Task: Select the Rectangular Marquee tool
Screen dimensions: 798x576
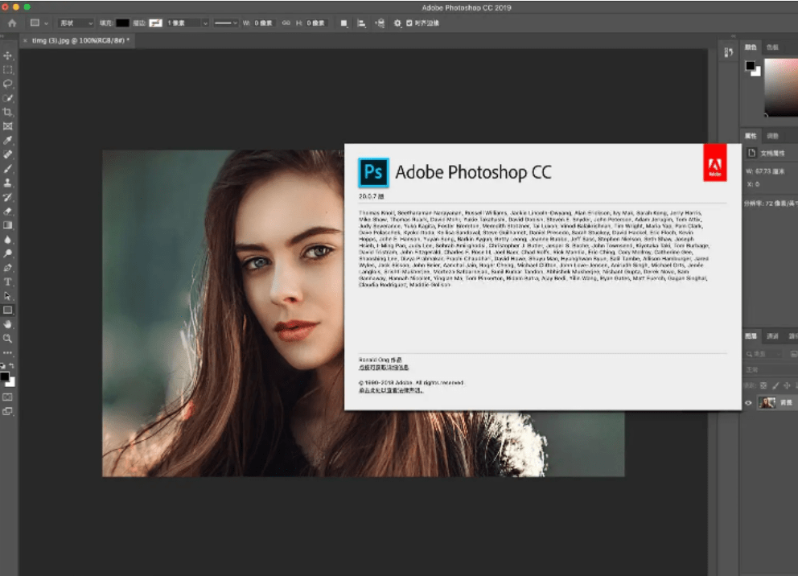Action: click(7, 70)
